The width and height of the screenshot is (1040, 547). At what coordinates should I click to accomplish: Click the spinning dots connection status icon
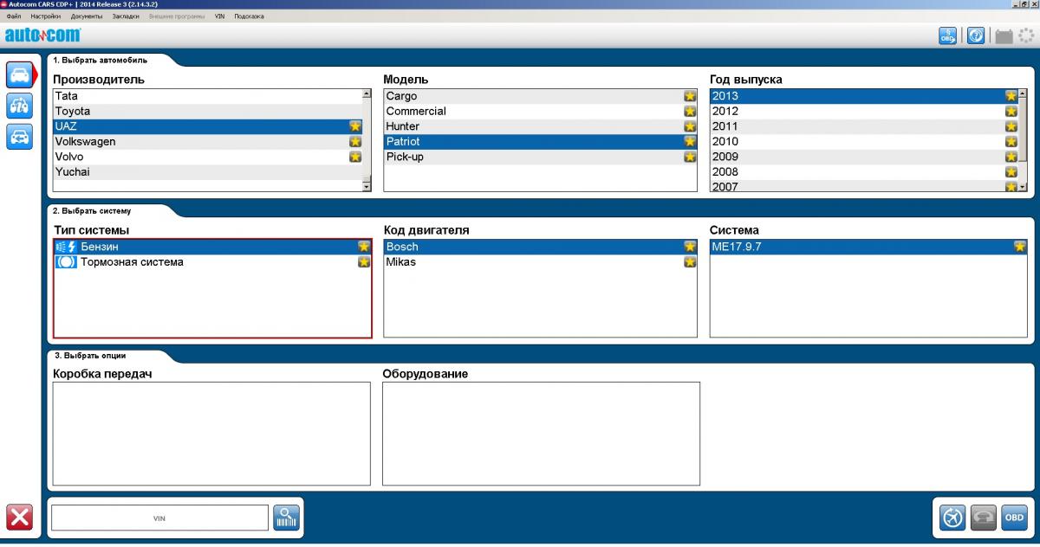tap(1026, 35)
